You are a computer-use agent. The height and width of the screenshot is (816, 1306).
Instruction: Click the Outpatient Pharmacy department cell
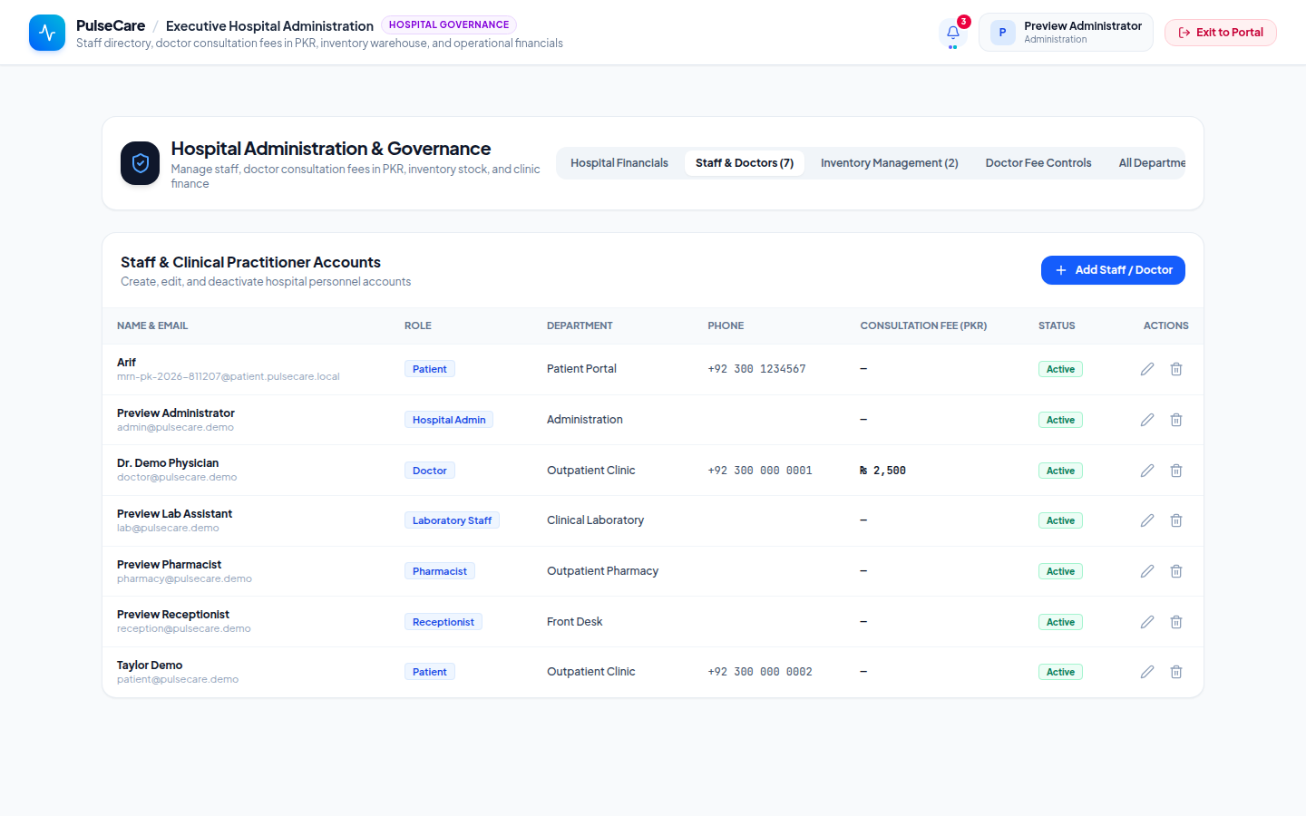point(602,571)
